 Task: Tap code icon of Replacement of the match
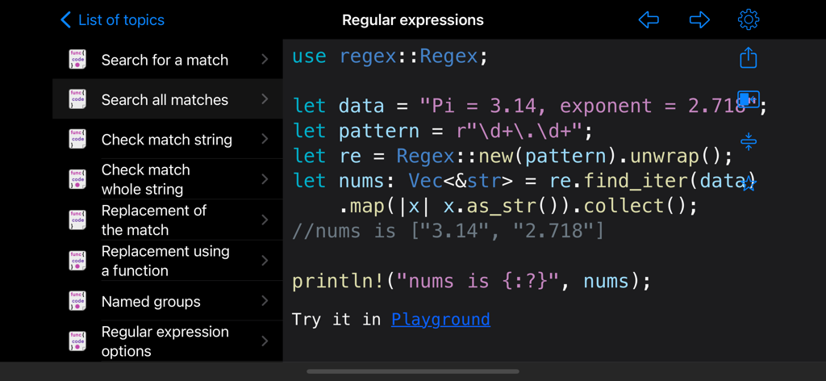point(77,220)
